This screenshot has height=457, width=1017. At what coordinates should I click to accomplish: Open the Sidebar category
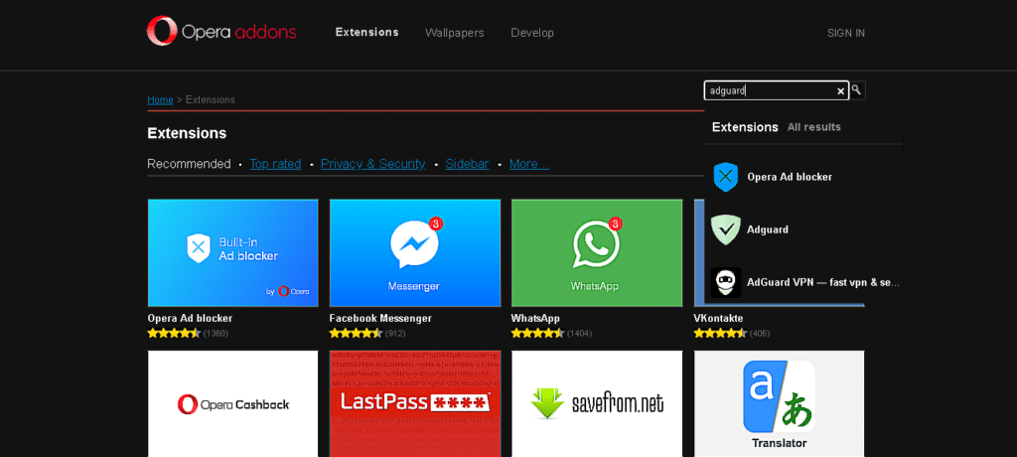pyautogui.click(x=467, y=164)
